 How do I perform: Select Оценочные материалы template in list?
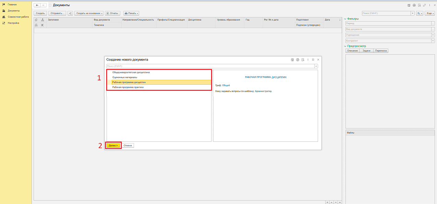(124, 77)
